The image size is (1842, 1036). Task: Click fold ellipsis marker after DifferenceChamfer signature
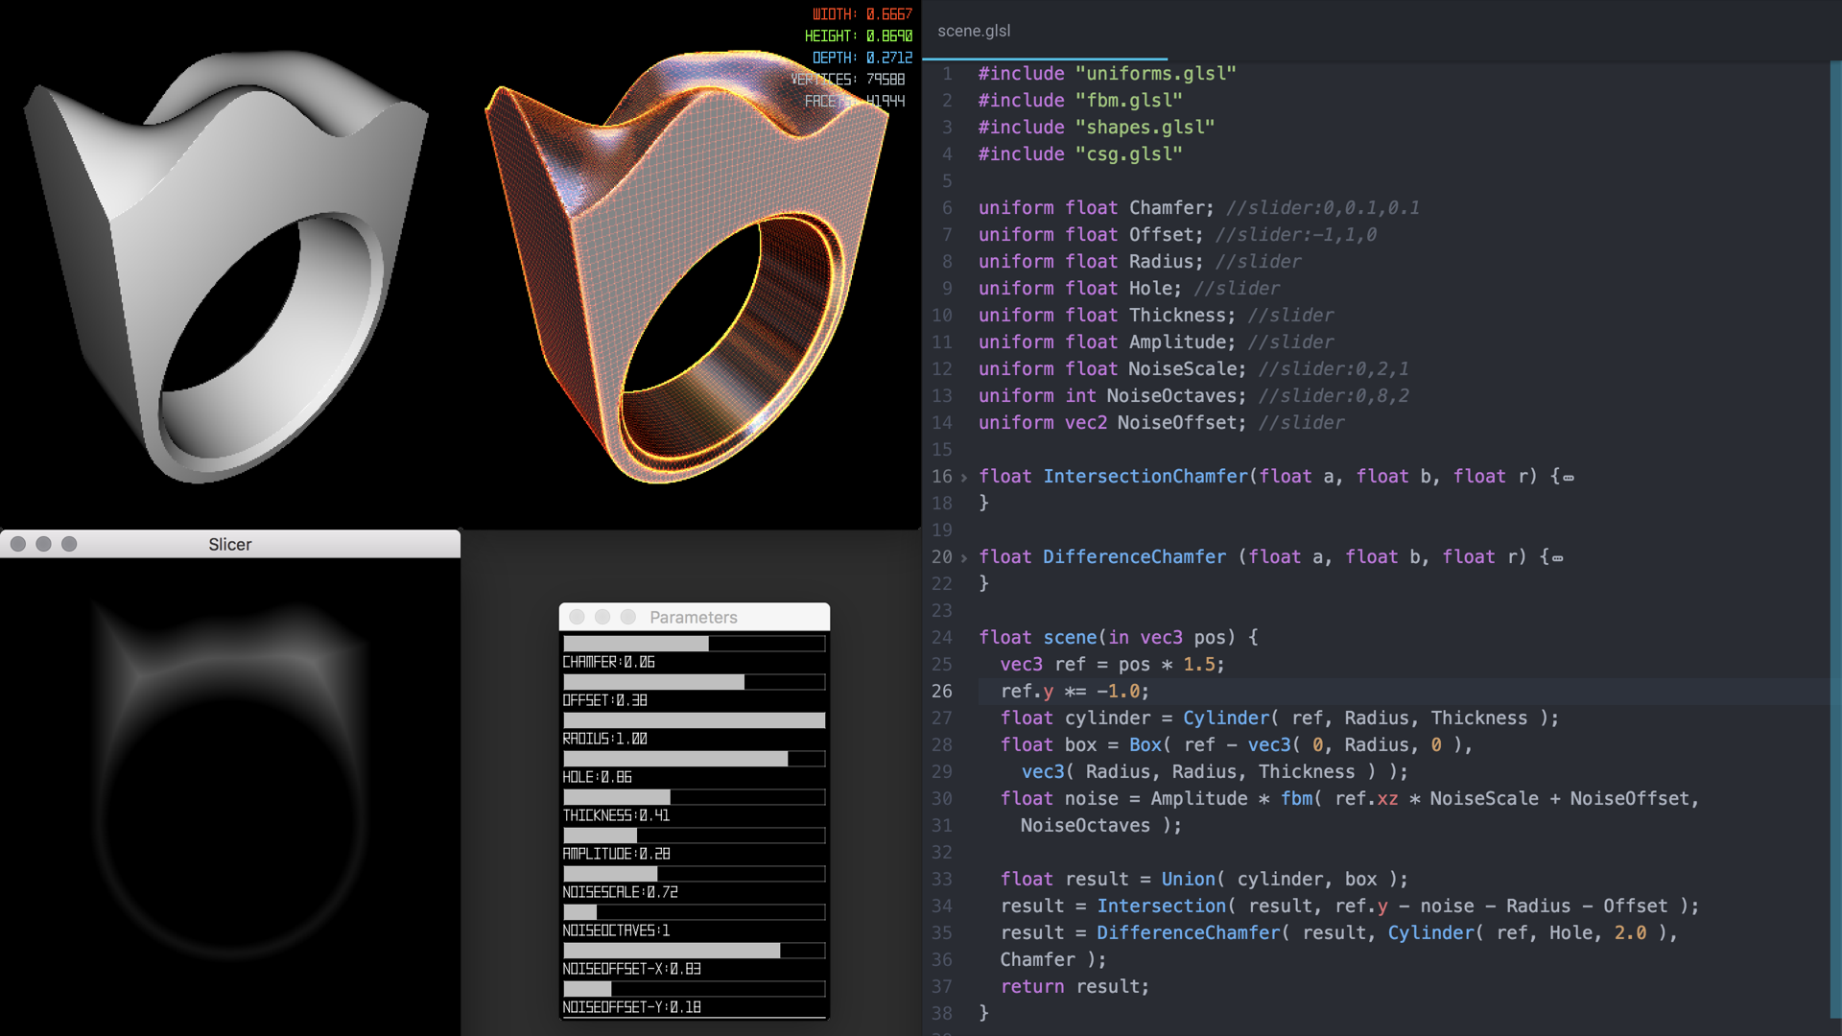(x=1558, y=558)
